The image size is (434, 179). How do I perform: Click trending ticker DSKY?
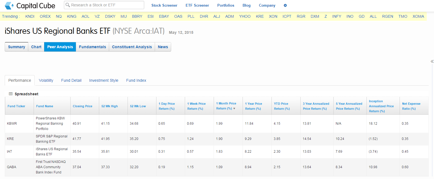(x=110, y=16)
